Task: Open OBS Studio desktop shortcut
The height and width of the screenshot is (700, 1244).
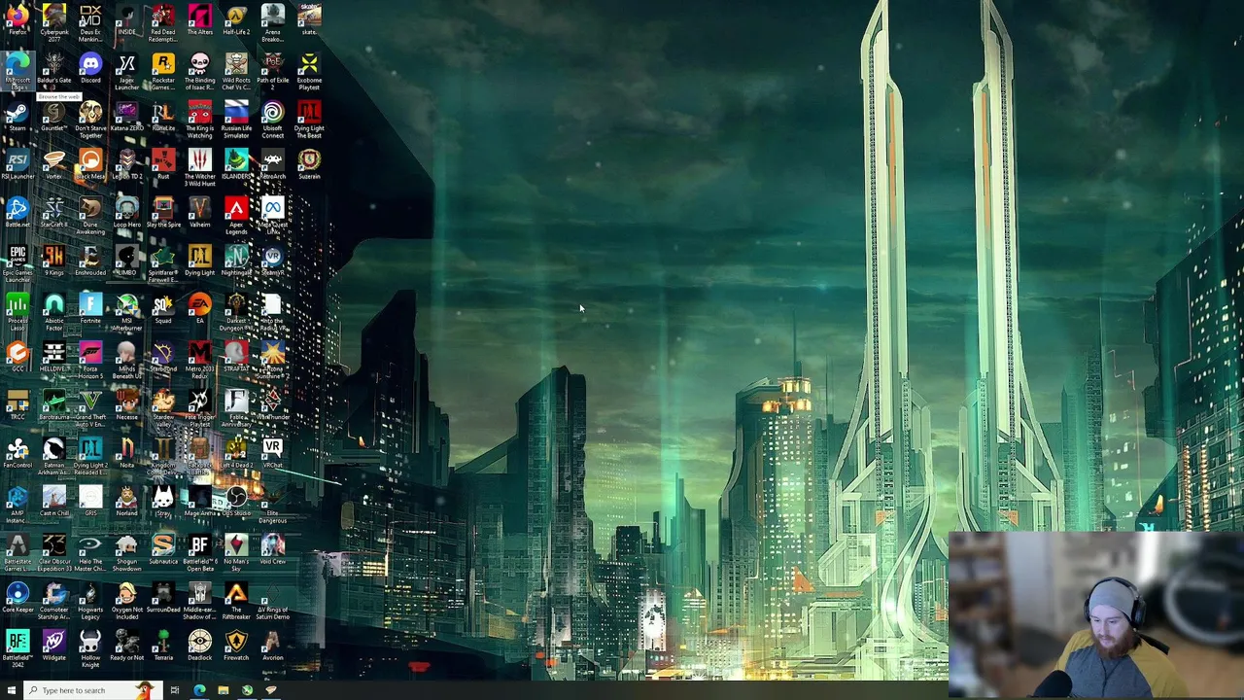Action: click(236, 502)
